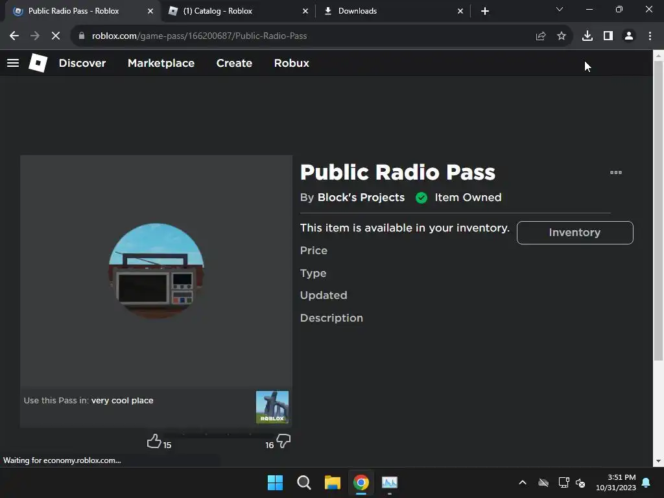Screen dimensions: 664x498
Task: Click the Inventory button
Action: [575, 233]
